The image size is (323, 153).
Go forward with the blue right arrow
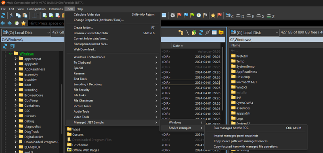coord(9,23)
